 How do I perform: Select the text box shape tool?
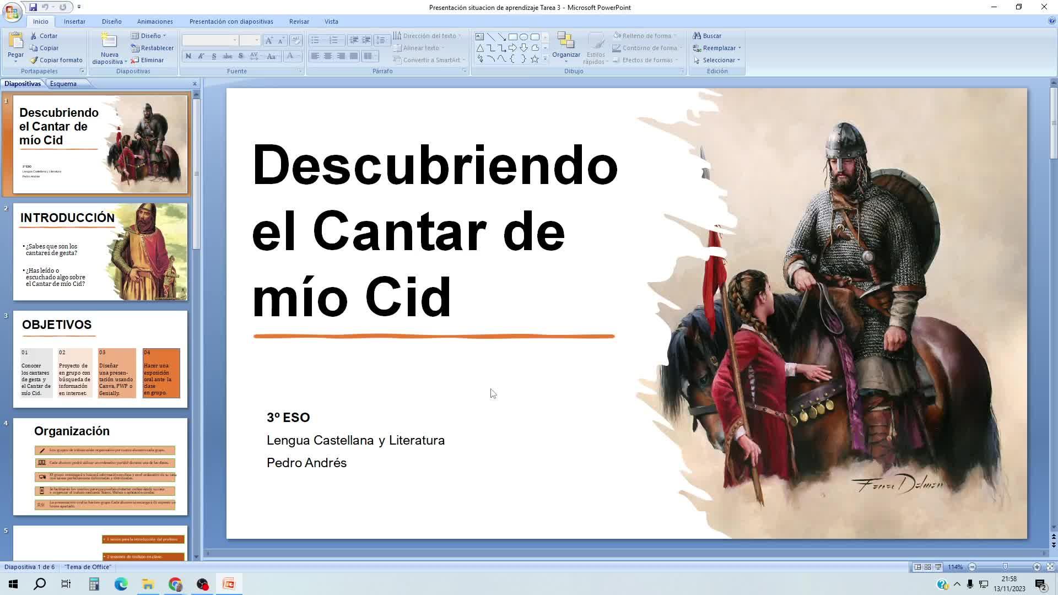tap(479, 37)
